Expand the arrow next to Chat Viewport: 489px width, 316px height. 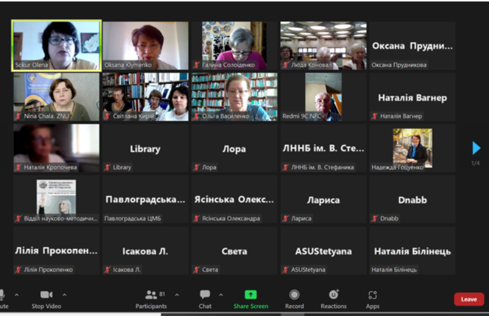coord(220,295)
